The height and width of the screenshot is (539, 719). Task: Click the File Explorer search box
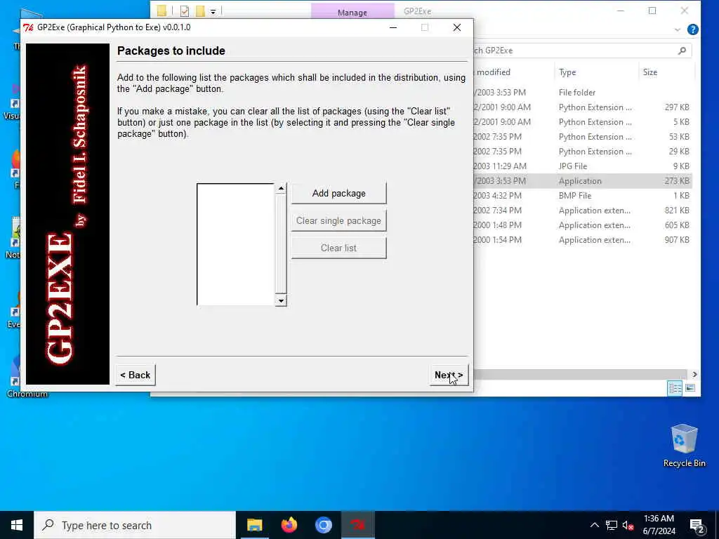pyautogui.click(x=581, y=51)
